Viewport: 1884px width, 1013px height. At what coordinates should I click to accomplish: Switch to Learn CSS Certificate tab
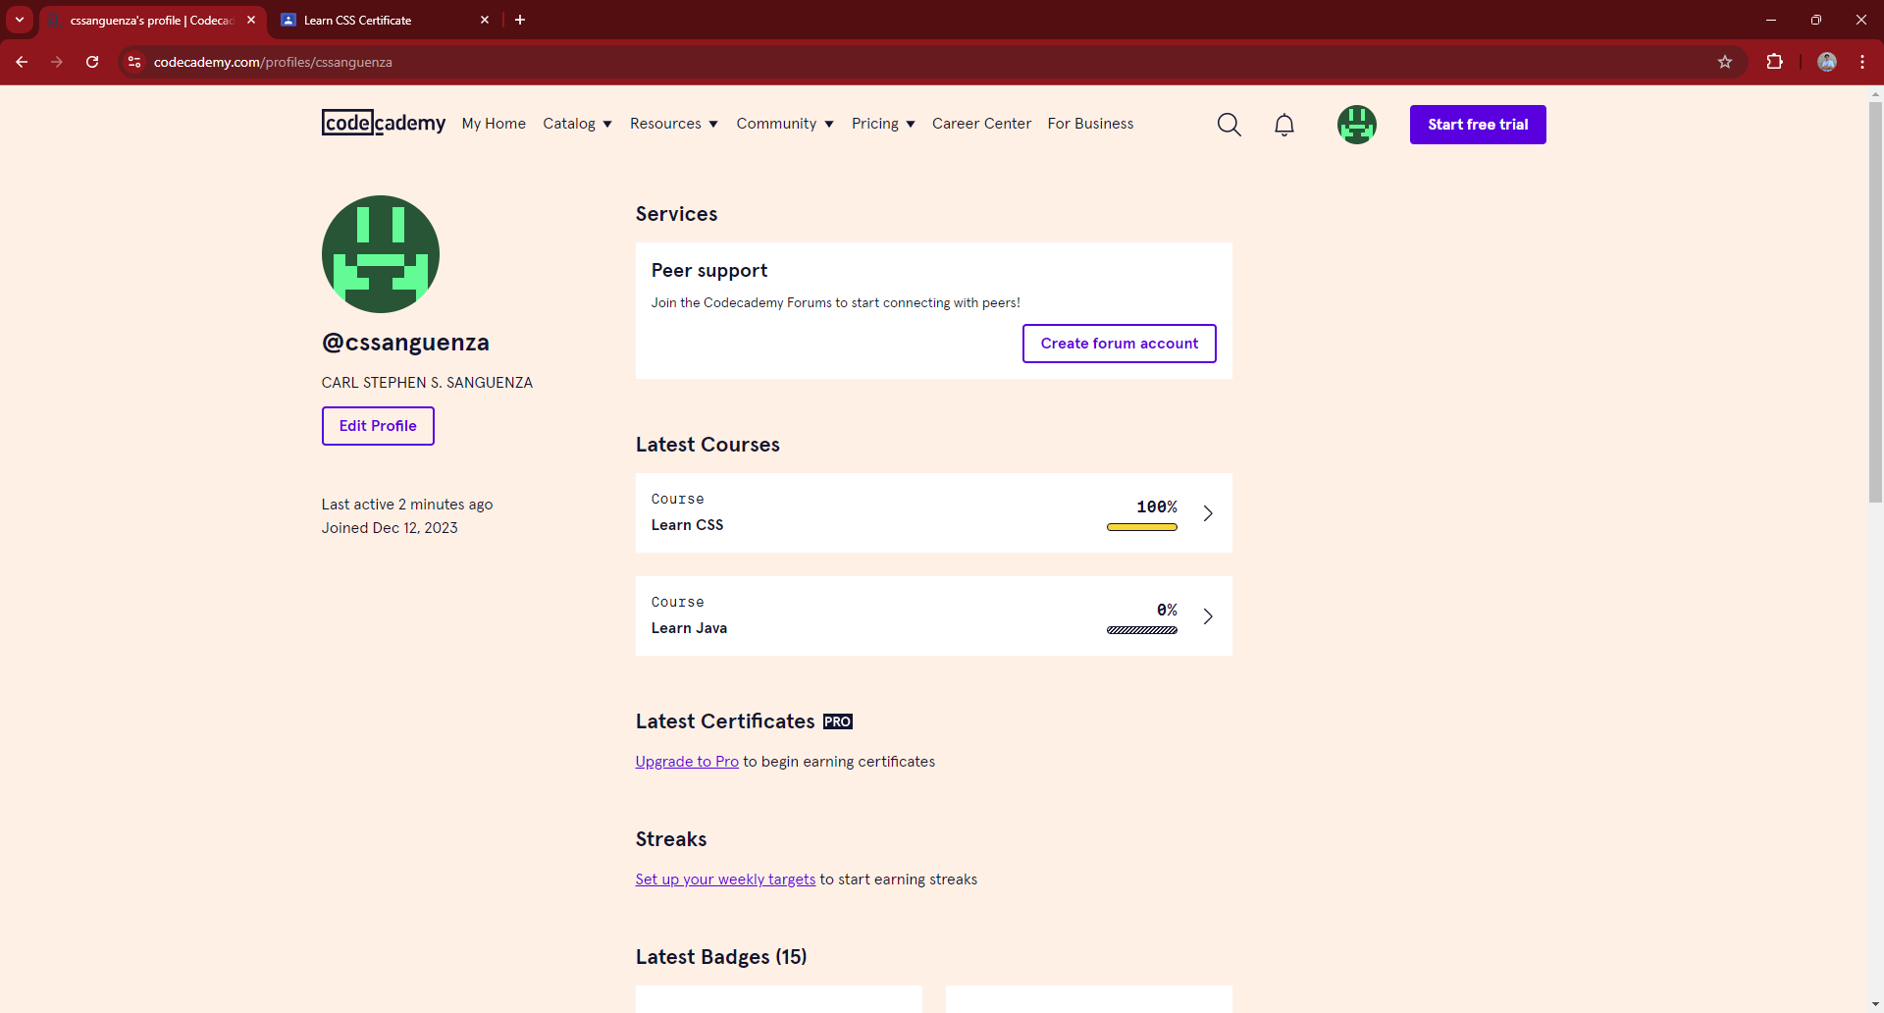click(x=384, y=20)
